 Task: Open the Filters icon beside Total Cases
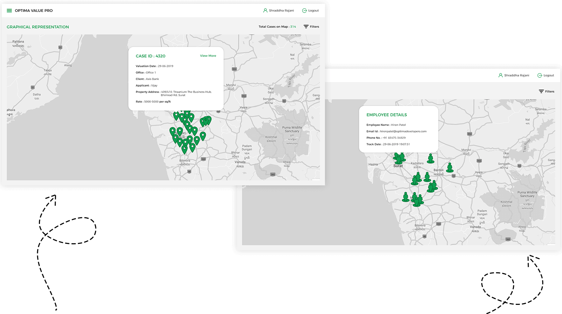point(306,27)
